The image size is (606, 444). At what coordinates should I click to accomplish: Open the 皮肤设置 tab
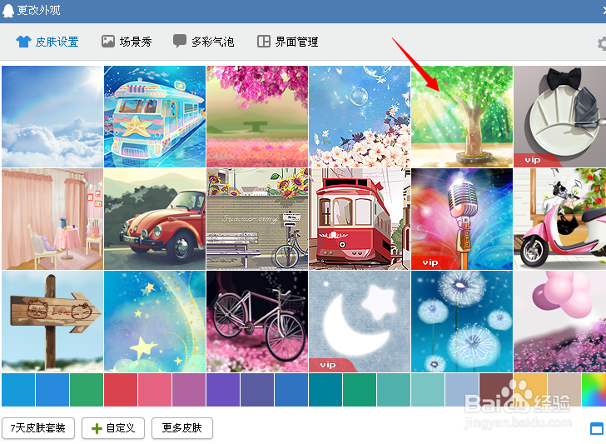[x=47, y=42]
